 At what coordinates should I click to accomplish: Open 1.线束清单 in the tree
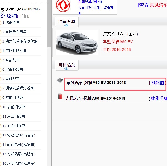(x=11, y=22)
